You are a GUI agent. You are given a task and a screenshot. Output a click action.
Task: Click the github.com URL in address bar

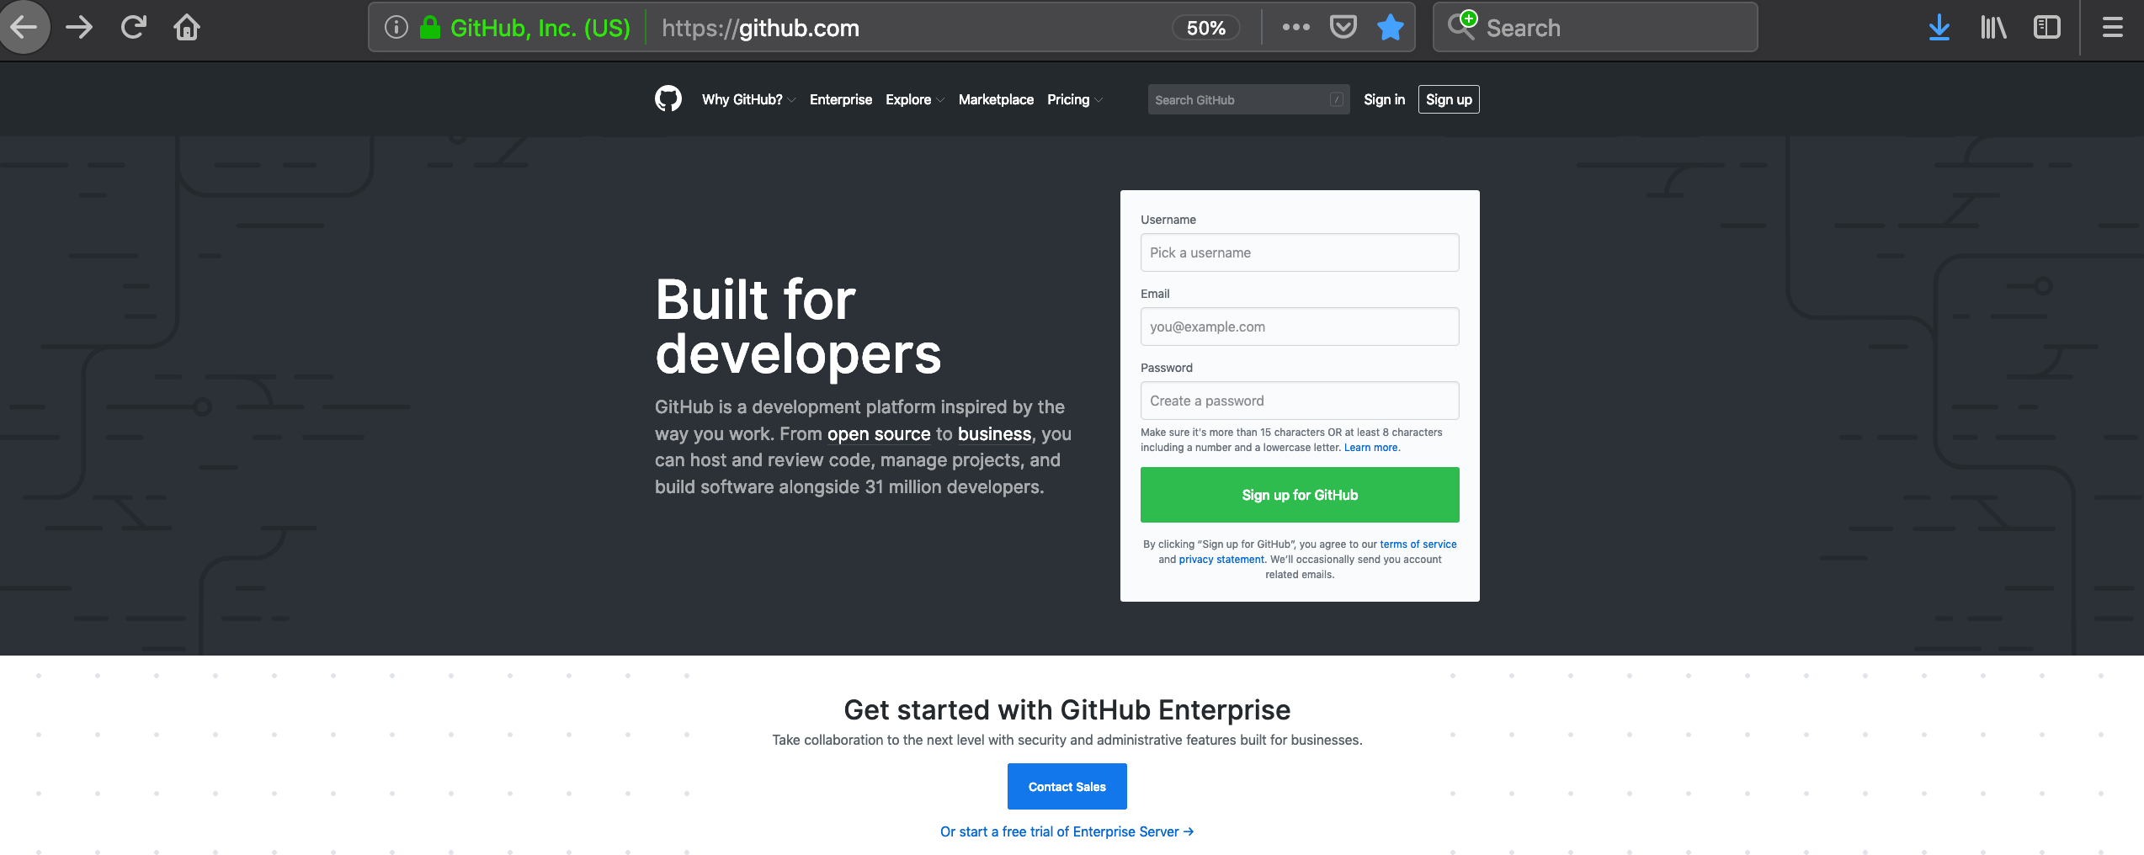coord(761,28)
